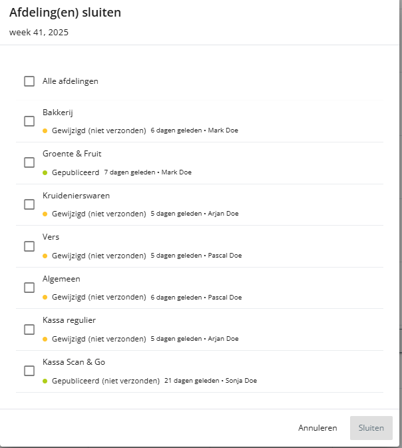Click the yellow status dot under Algemeen
Viewport: 402px width, 448px height.
point(45,298)
